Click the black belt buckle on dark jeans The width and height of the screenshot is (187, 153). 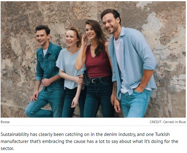94,81
